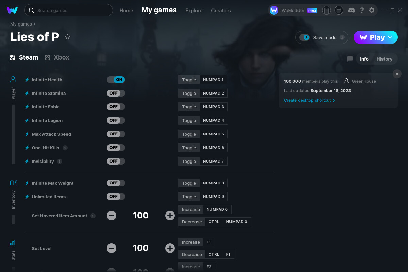The height and width of the screenshot is (272, 408).
Task: Open GreenHouse creator profile
Action: pyautogui.click(x=360, y=81)
